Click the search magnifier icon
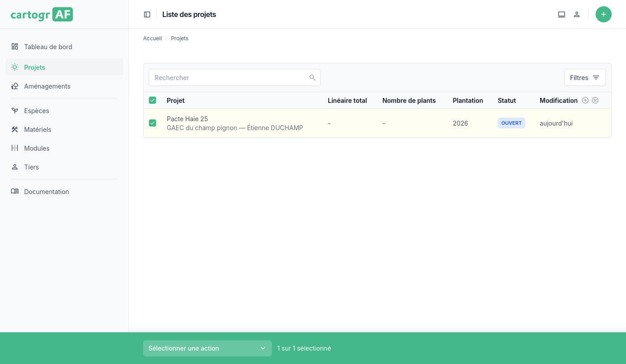626x364 pixels. (313, 77)
